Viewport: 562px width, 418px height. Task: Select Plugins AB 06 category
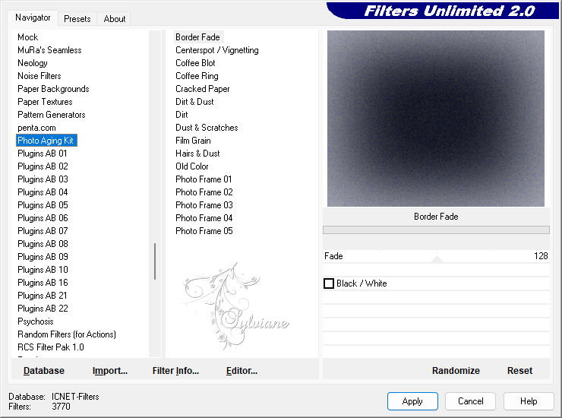pyautogui.click(x=43, y=218)
